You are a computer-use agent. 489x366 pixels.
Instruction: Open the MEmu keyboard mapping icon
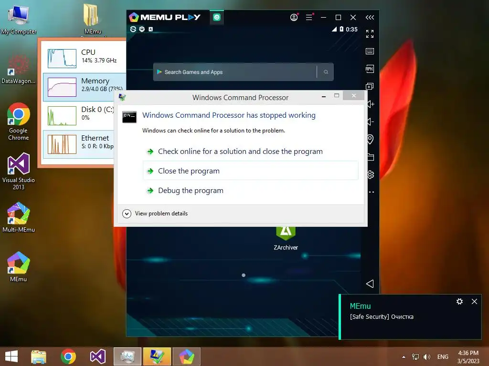click(370, 51)
